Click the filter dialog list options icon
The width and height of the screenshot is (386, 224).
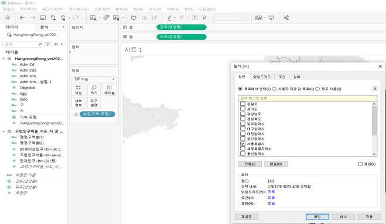pos(375,89)
